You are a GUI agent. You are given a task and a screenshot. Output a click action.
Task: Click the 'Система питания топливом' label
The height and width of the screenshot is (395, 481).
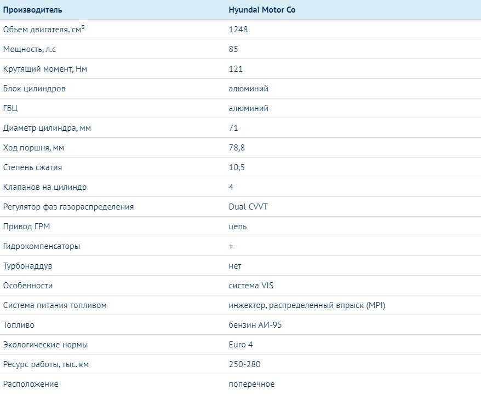pos(55,305)
